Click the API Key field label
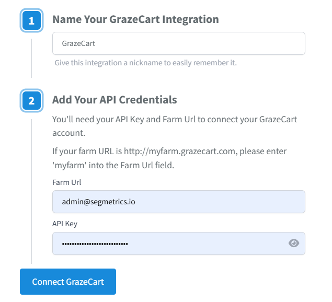This screenshot has height=302, width=332. 65,224
